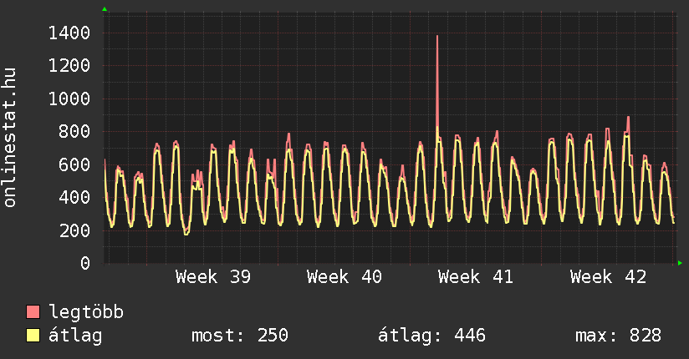Image resolution: width=689 pixels, height=359 pixels.
Task: Click the "max: 828" statistic
Action: [618, 336]
